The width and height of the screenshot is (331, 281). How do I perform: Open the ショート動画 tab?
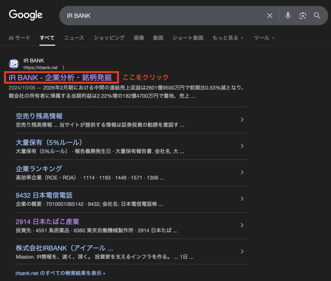click(x=188, y=38)
